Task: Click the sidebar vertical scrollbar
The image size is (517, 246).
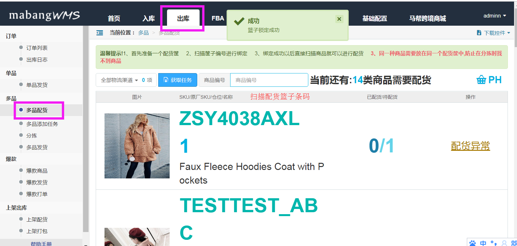Action: click(86, 130)
